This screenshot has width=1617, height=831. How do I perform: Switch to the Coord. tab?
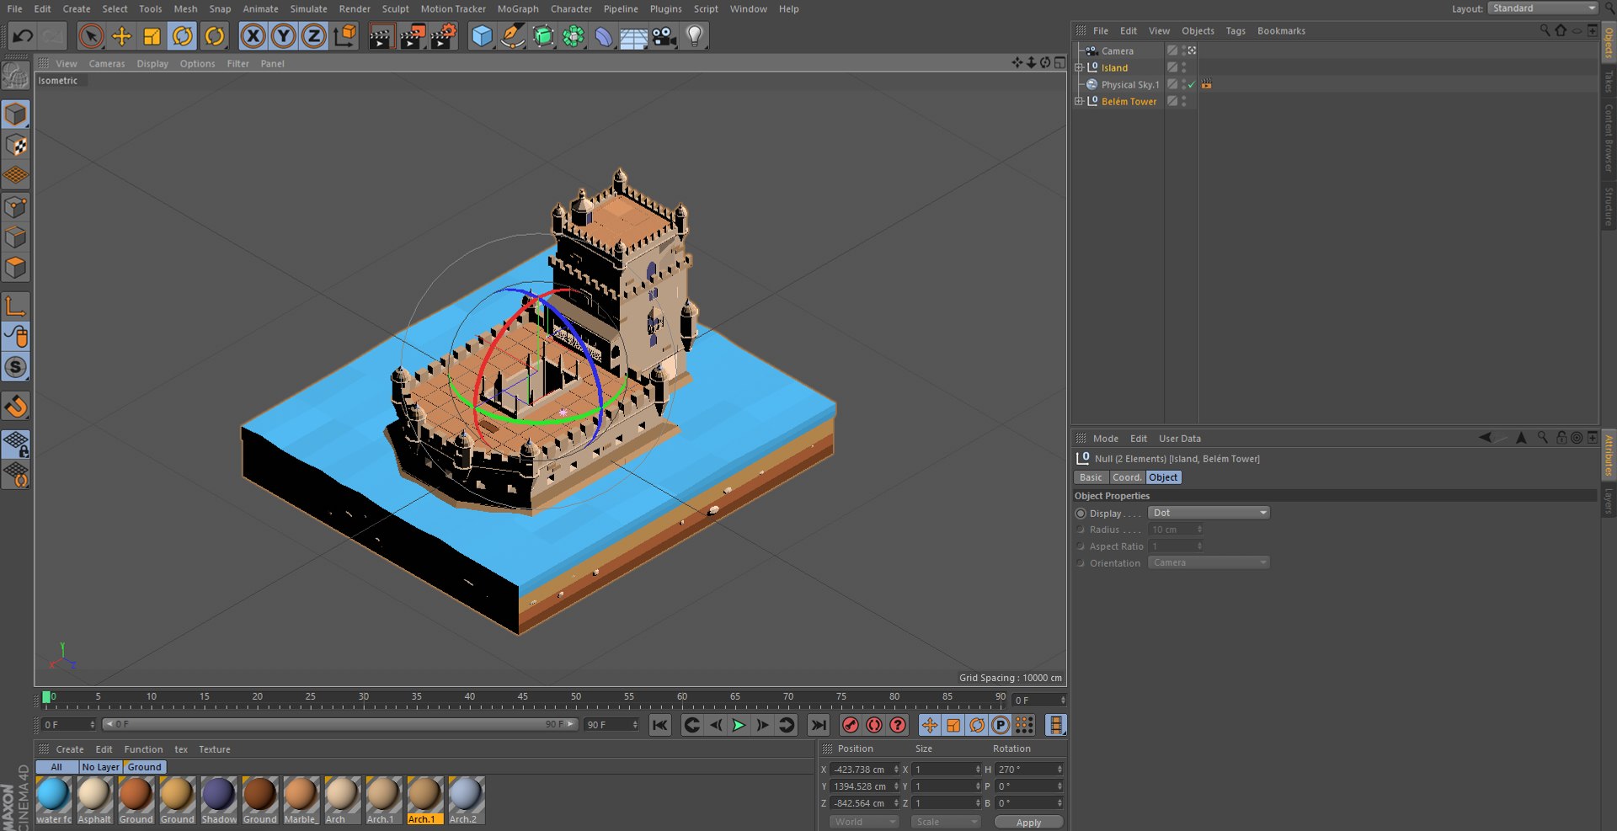(1127, 477)
